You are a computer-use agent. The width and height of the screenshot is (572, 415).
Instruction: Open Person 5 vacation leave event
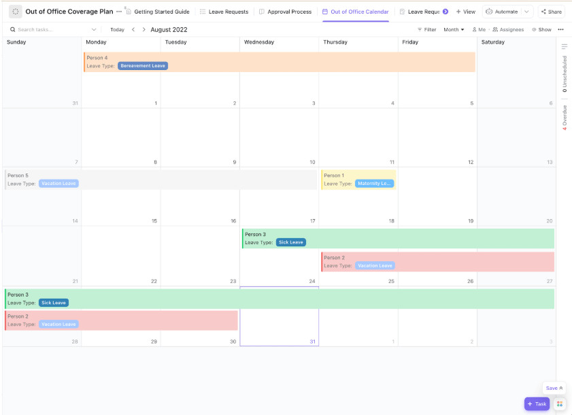(x=161, y=179)
